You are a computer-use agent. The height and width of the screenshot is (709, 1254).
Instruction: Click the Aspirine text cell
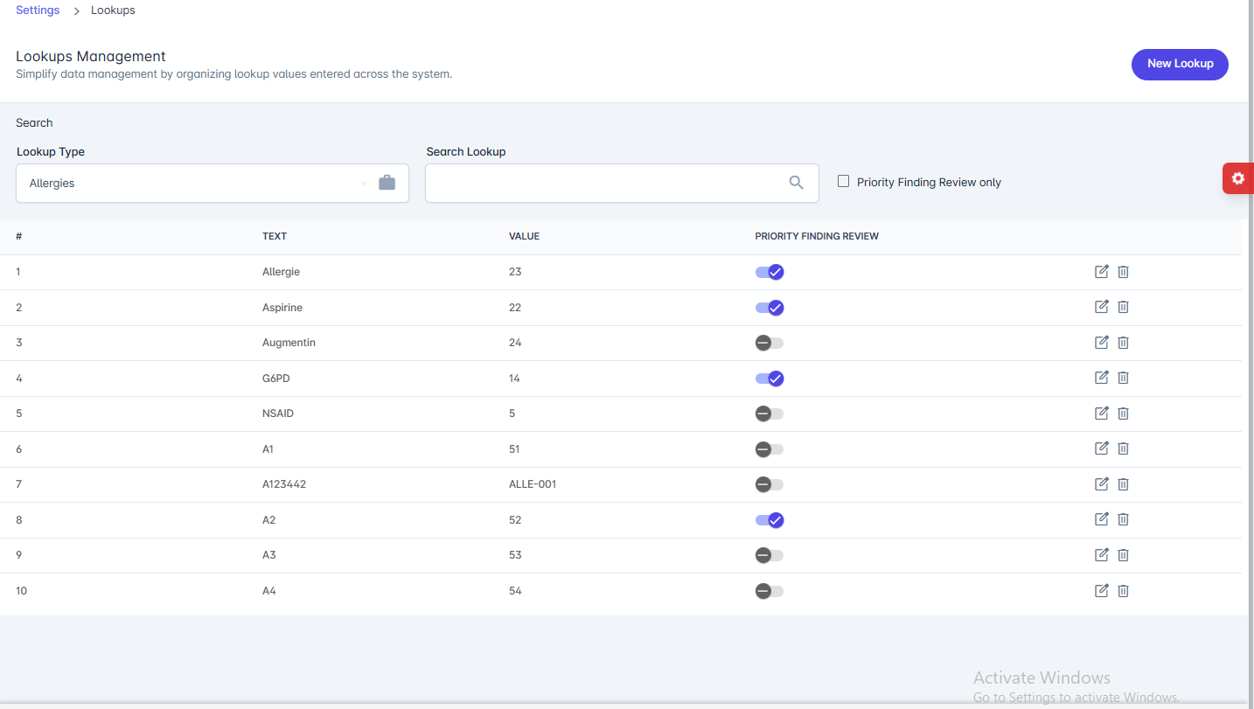282,308
